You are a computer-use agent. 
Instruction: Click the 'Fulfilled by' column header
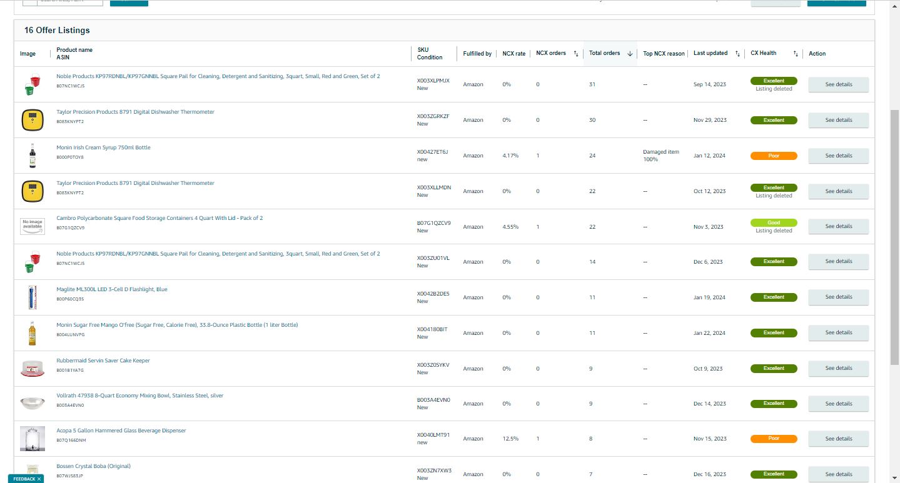pos(477,54)
